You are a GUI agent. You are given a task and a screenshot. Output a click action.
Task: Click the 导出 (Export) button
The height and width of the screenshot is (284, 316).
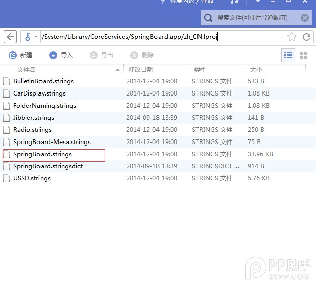pyautogui.click(x=102, y=55)
